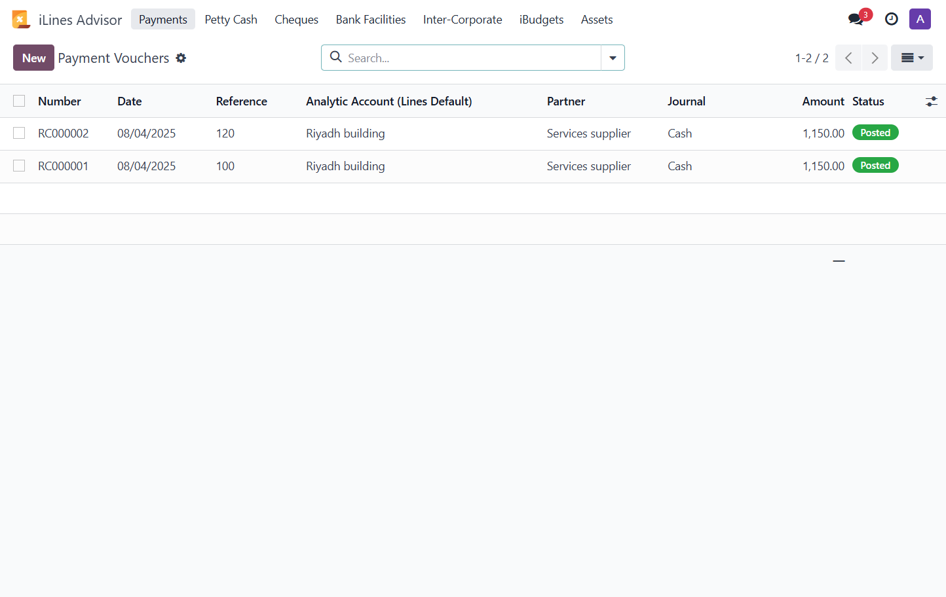Click amount 1,150.00 in RC000001 row
Viewport: 946px width, 597px height.
tap(823, 166)
